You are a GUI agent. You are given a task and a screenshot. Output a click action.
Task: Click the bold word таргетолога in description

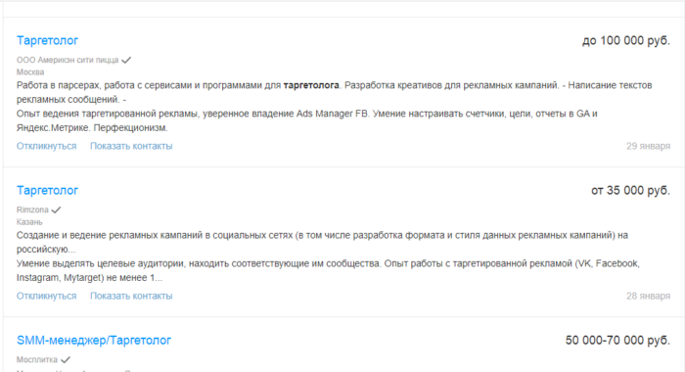311,85
